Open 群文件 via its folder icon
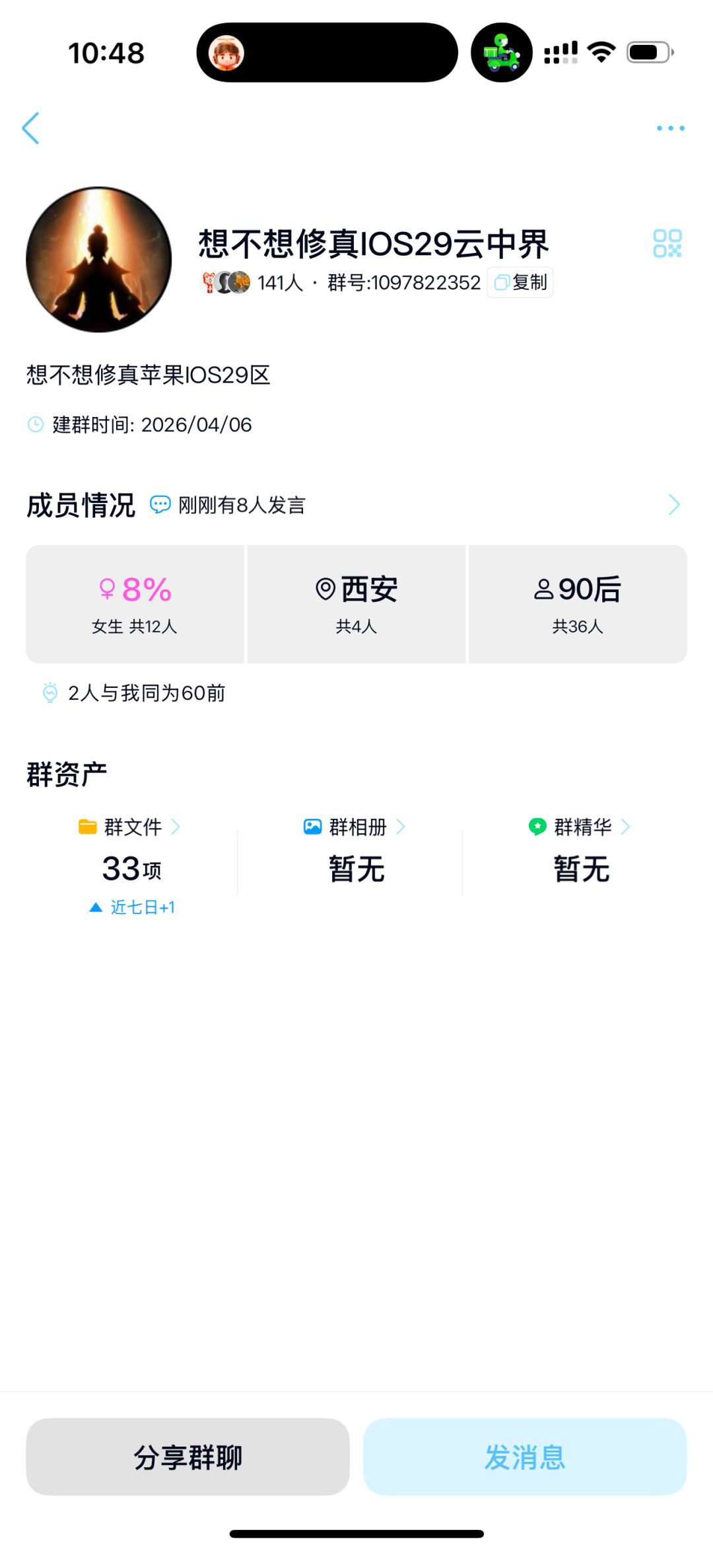This screenshot has width=713, height=1551. click(88, 827)
